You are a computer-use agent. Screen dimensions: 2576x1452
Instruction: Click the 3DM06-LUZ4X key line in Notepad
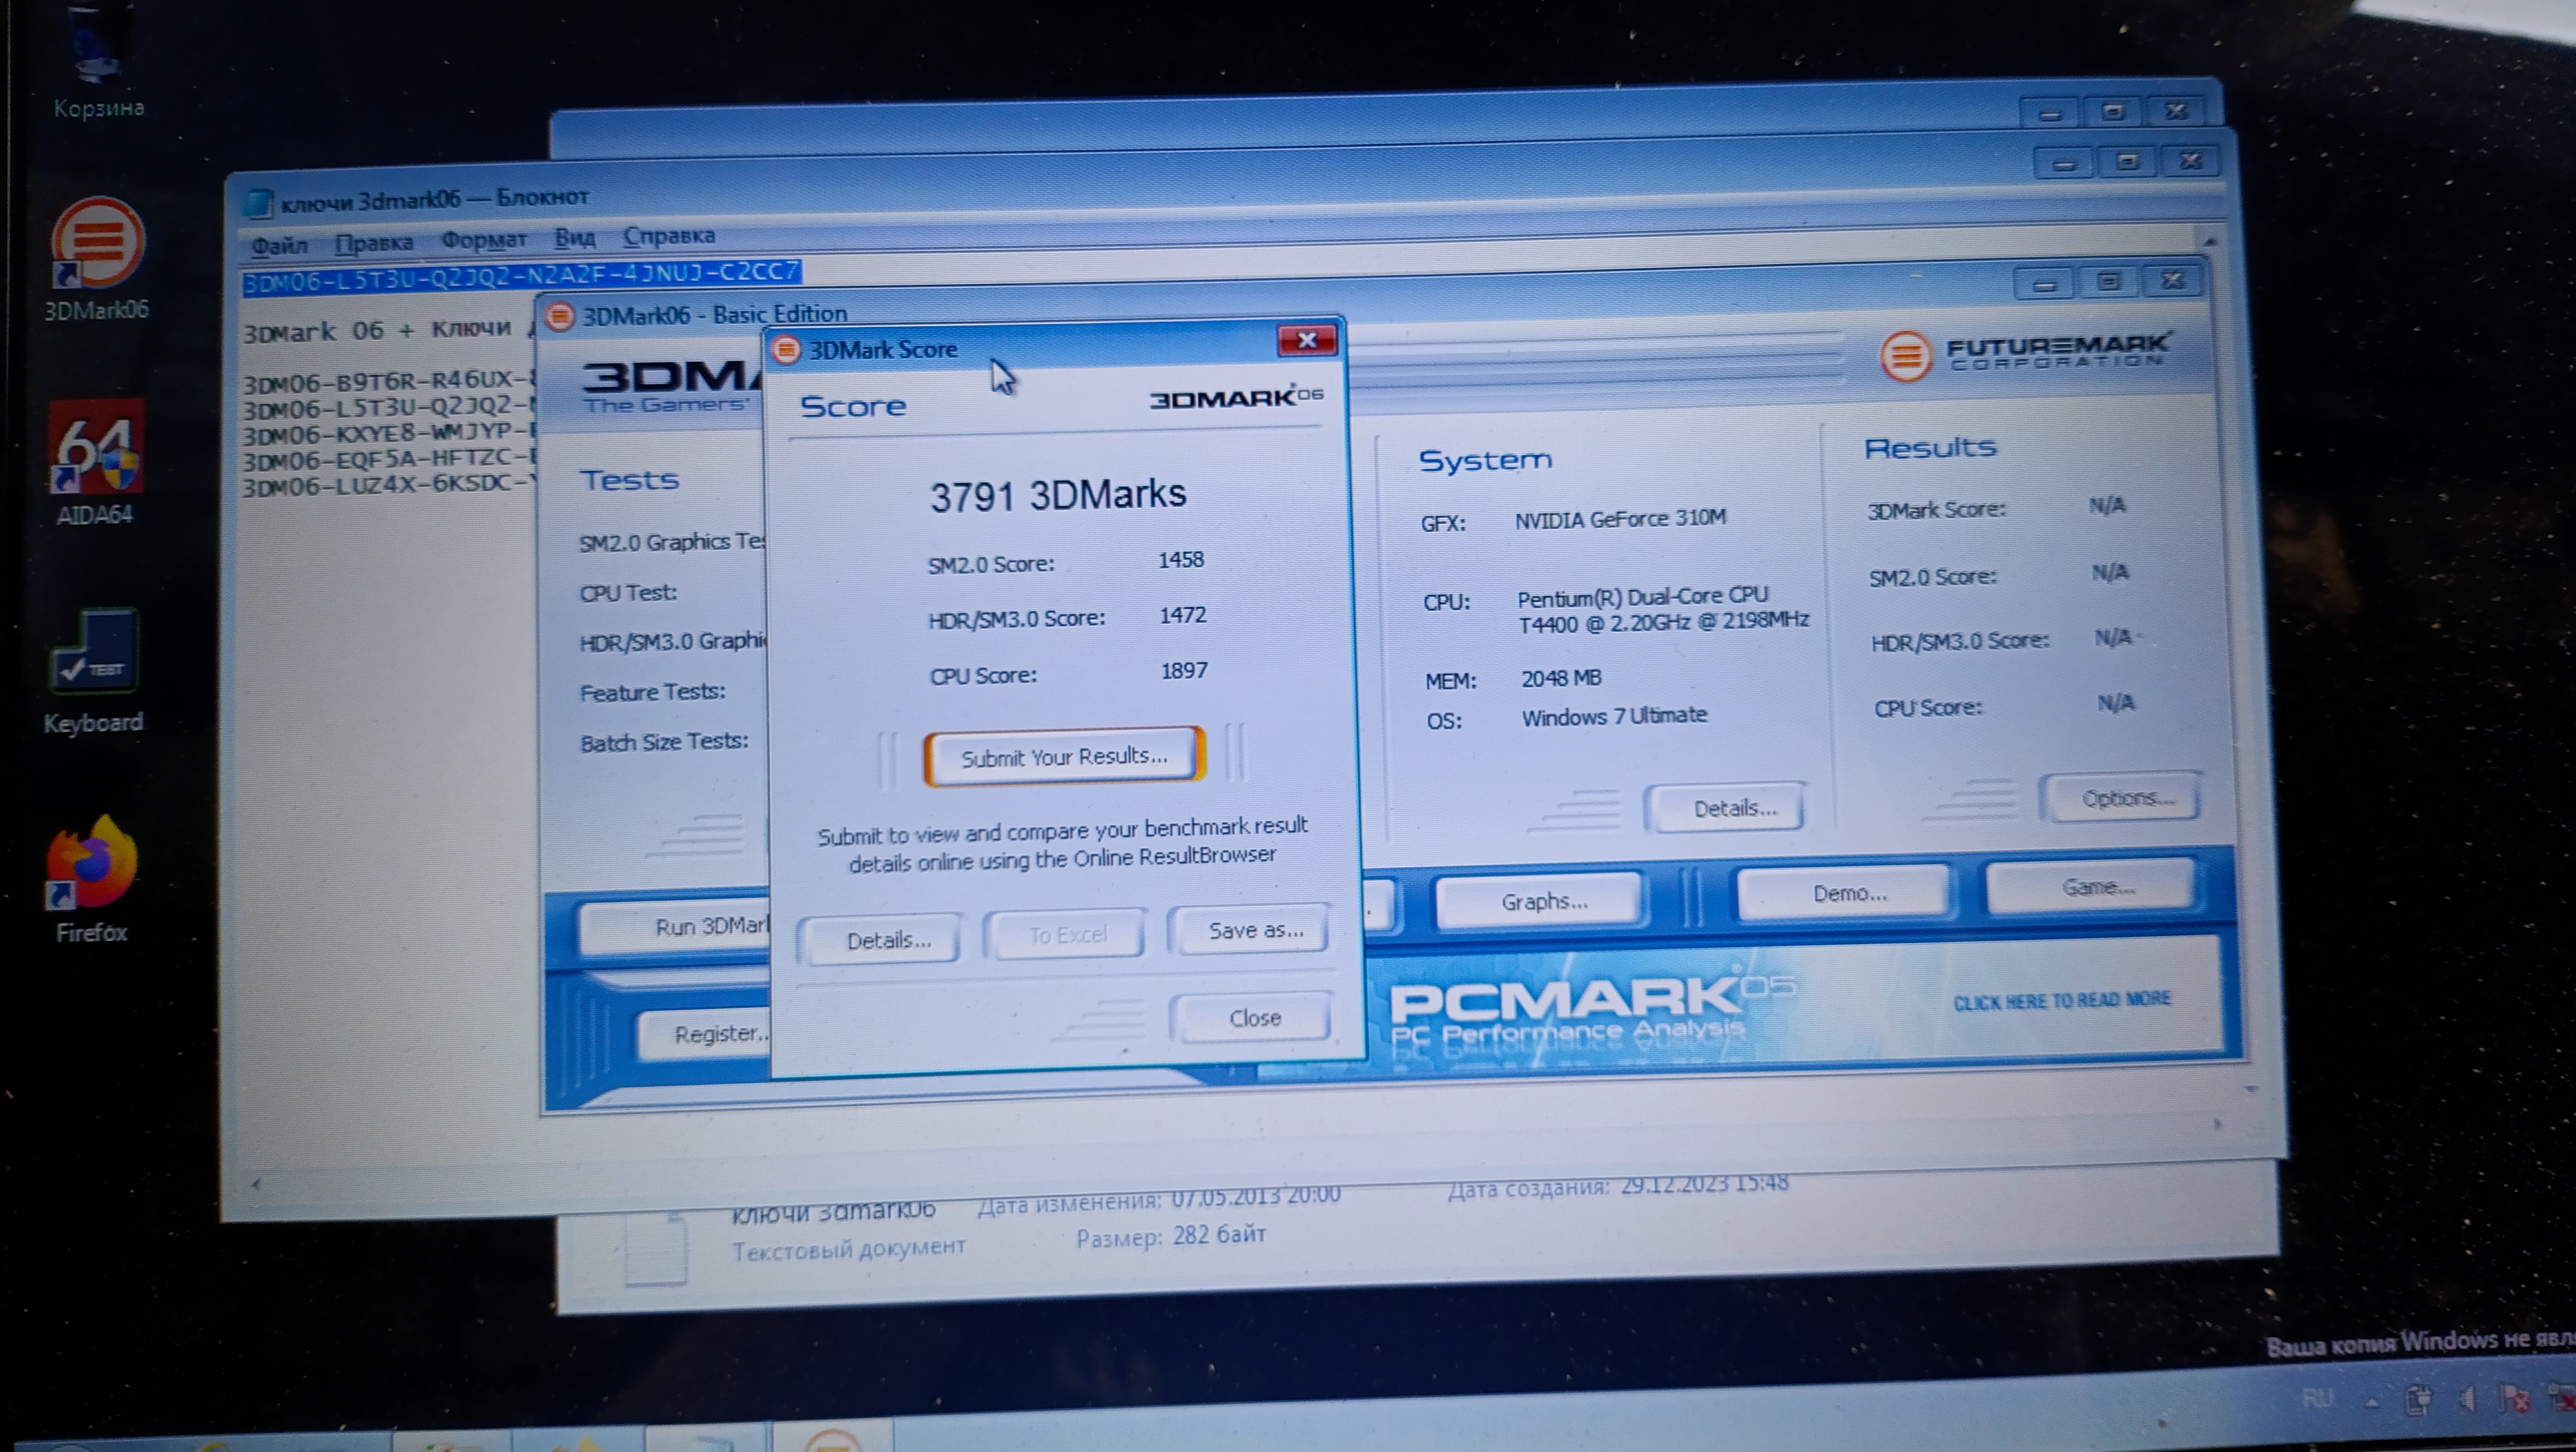point(390,485)
